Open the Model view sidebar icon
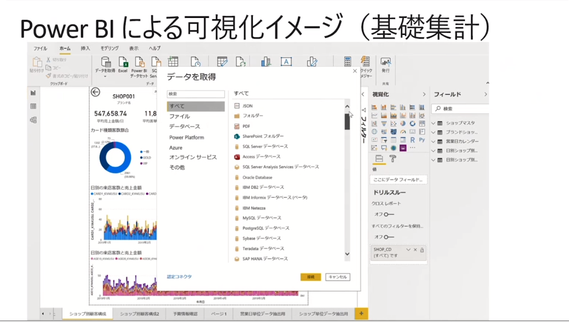The width and height of the screenshot is (569, 323). 33,120
